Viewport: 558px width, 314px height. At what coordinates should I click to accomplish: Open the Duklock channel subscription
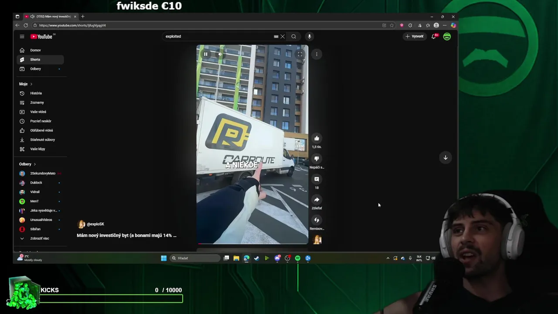click(41, 183)
